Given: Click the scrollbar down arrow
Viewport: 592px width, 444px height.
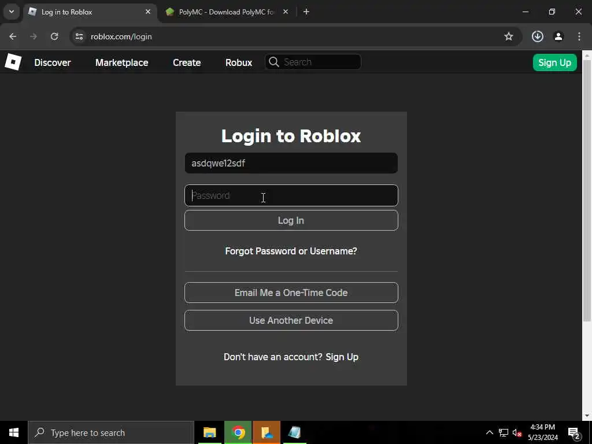Looking at the screenshot, I should tap(587, 416).
